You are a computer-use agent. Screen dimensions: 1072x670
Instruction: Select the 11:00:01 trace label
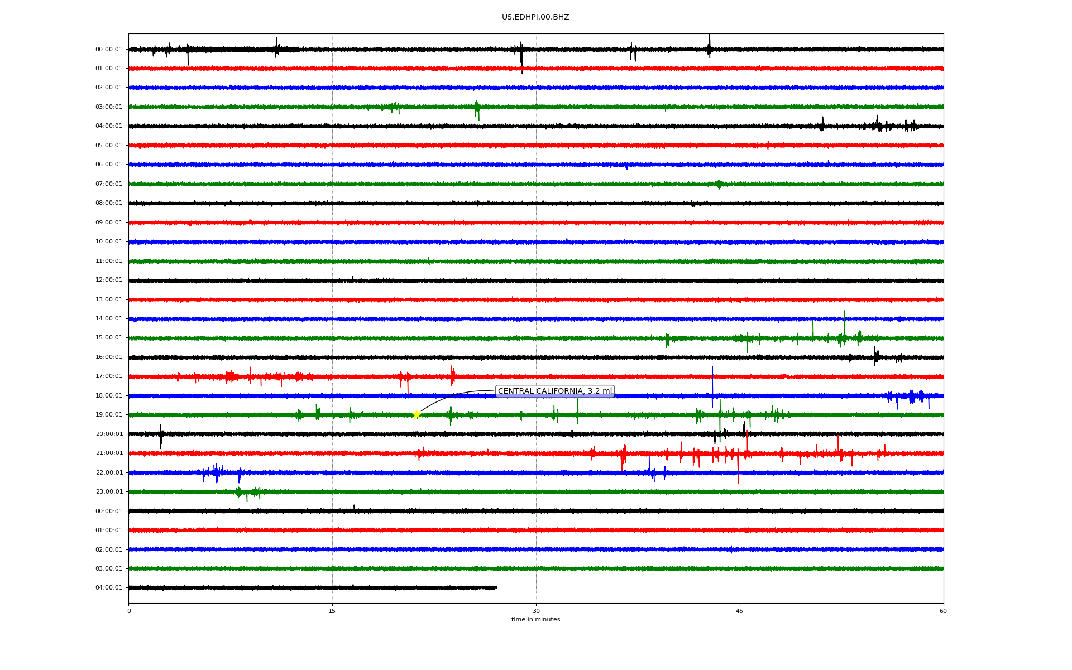[109, 261]
